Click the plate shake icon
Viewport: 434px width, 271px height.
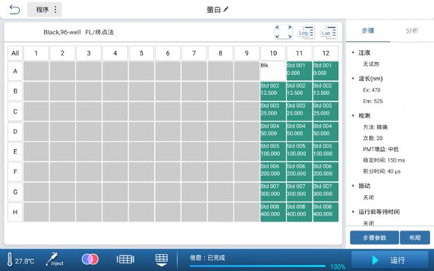coord(125,259)
